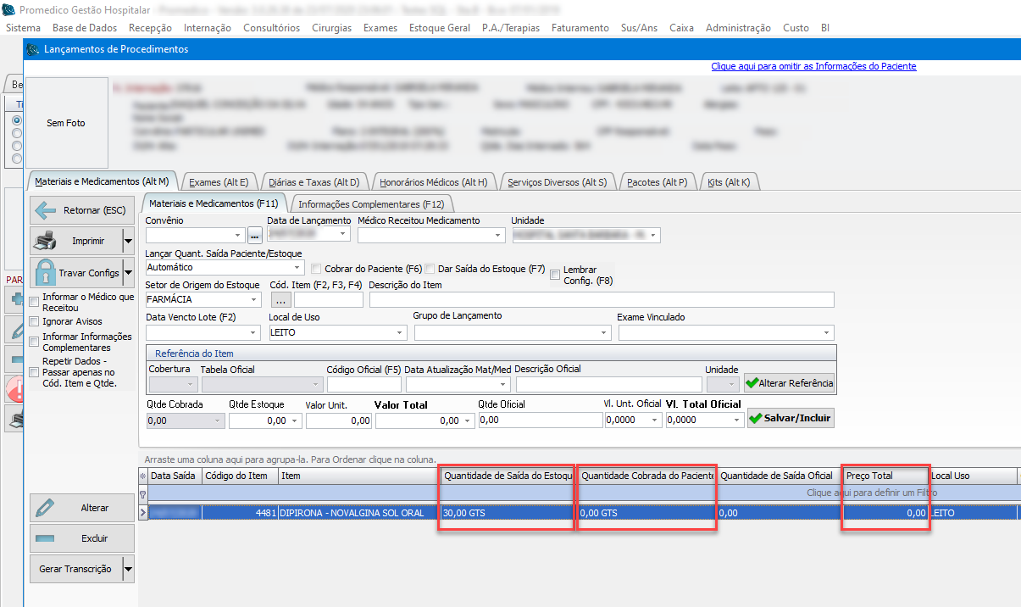Click the ellipsis button next to Convênio
The height and width of the screenshot is (607, 1021).
(254, 235)
